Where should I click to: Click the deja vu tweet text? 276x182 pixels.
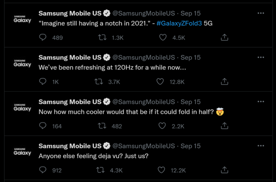click(94, 156)
